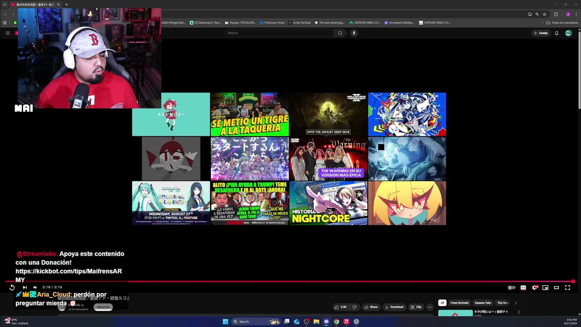This screenshot has height=327, width=581.
Task: Open The Warning versión más épica video
Action: pos(328,159)
